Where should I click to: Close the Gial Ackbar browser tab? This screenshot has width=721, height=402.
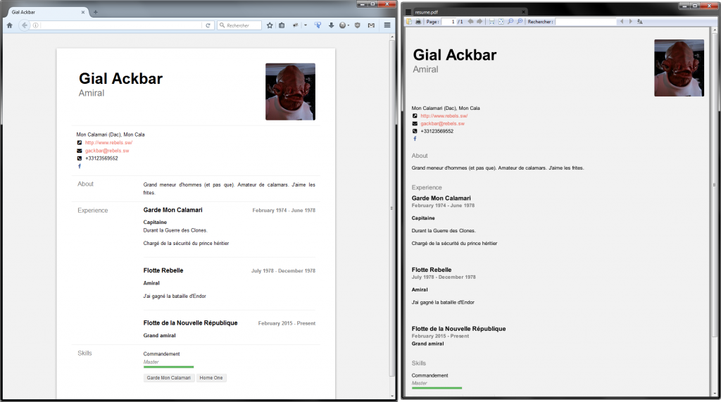click(83, 12)
